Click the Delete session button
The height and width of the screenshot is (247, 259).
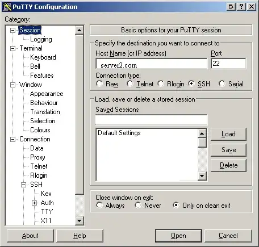click(x=228, y=165)
